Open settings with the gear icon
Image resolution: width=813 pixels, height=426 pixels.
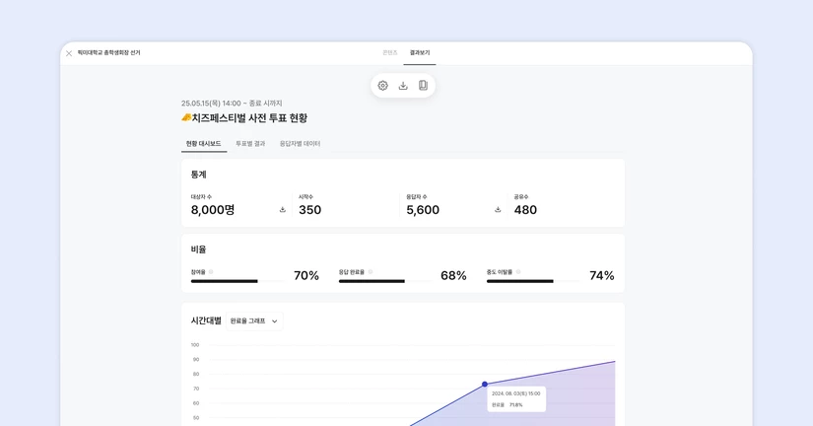pos(383,86)
